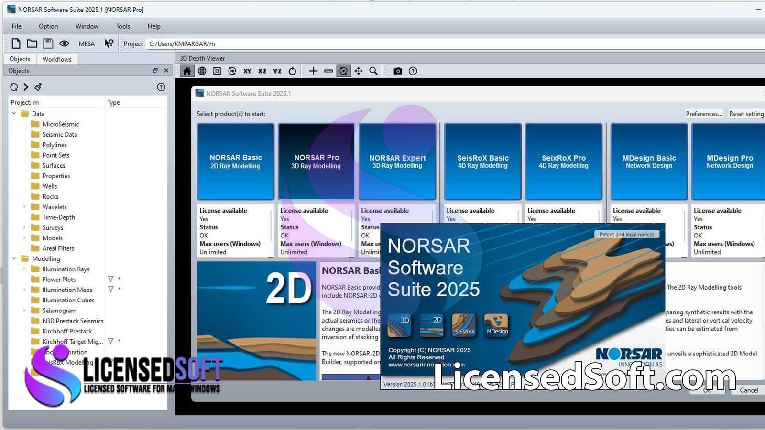This screenshot has width=765, height=430.
Task: Toggle the eye visibility icon in main toolbar
Action: tap(64, 43)
